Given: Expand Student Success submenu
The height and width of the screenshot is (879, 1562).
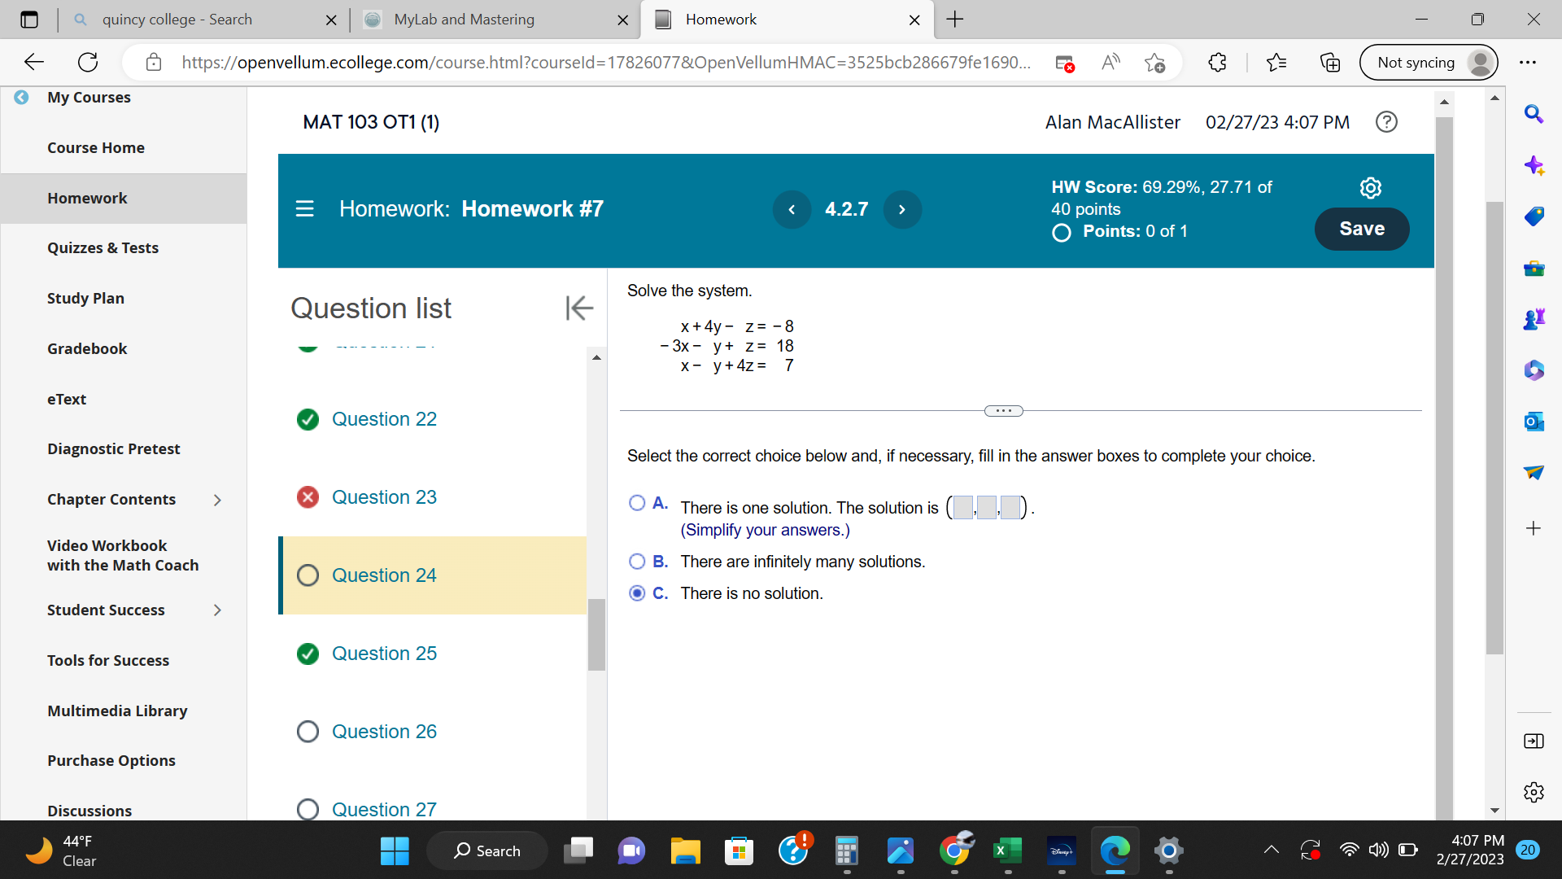Looking at the screenshot, I should [217, 610].
